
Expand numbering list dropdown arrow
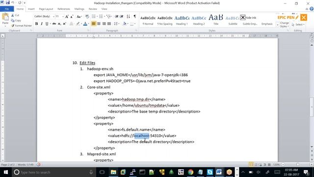105,16
